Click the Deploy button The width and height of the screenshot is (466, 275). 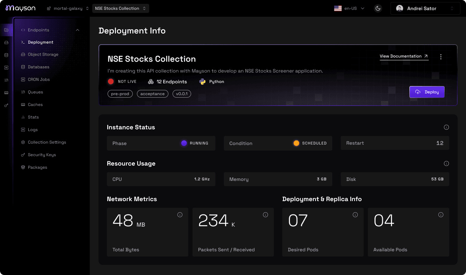coord(427,92)
